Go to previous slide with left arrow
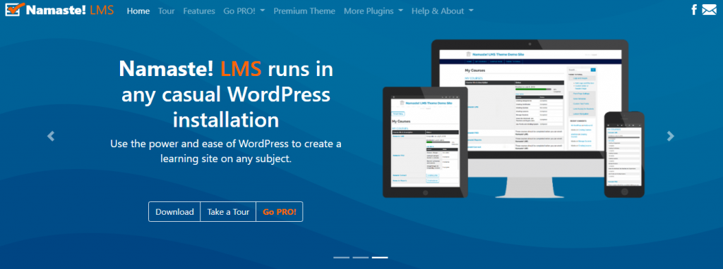Image resolution: width=723 pixels, height=269 pixels. pyautogui.click(x=51, y=136)
